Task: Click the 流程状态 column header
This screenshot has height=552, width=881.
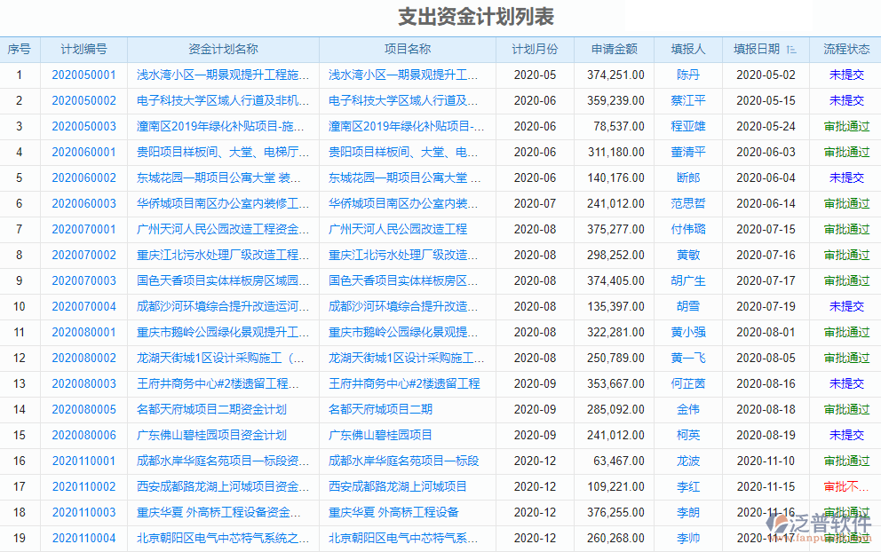Action: tap(845, 50)
